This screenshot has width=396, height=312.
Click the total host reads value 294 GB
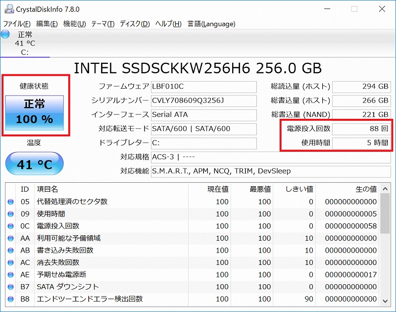click(x=361, y=87)
